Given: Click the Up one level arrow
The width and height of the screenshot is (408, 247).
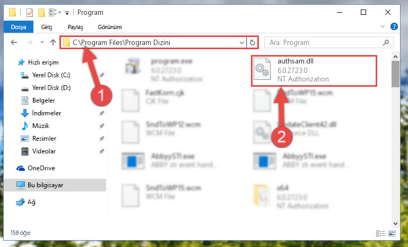Looking at the screenshot, I should (x=53, y=42).
